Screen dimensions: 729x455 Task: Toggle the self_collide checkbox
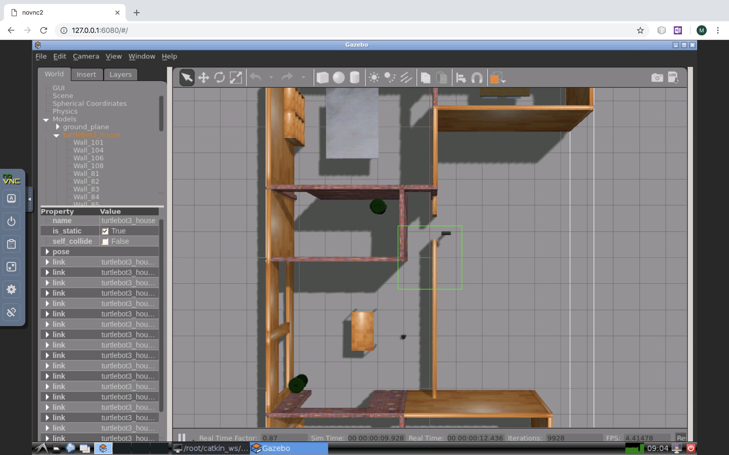[x=105, y=242]
